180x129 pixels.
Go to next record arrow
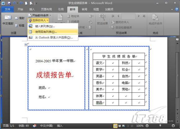pyautogui.click(x=139, y=16)
